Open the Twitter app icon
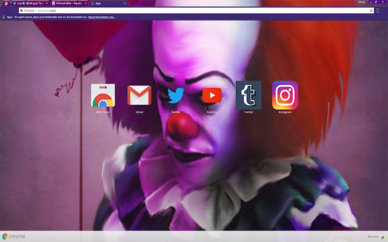This screenshot has height=242, width=388. (176, 96)
